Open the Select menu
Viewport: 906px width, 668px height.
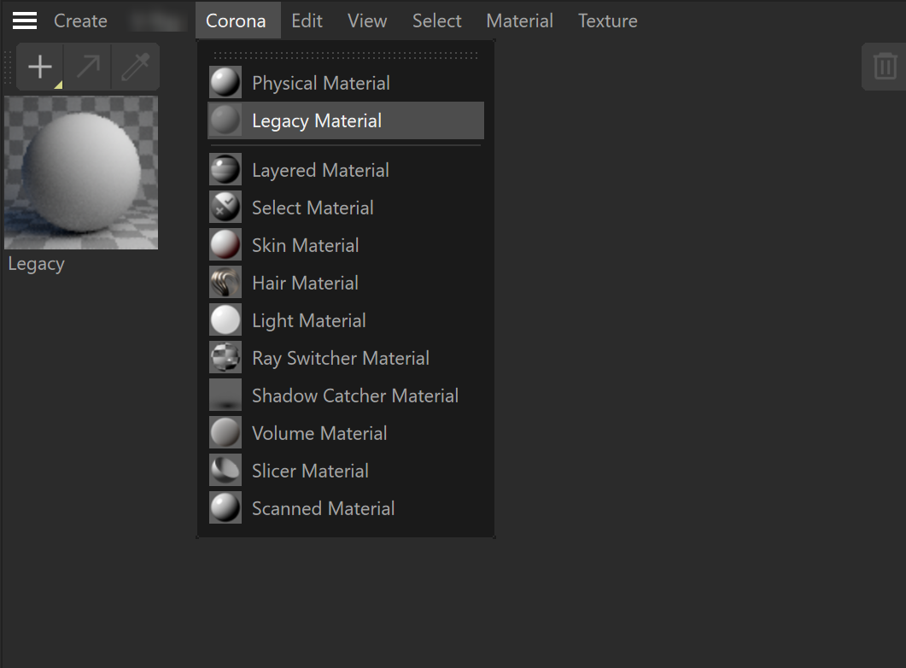[x=437, y=21]
